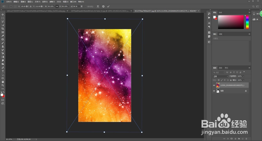Expand the 填充 fill slider arrow

[x=243, y=80]
